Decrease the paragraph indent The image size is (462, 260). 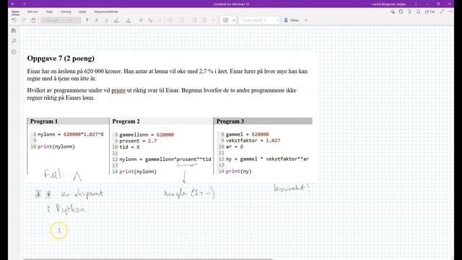(194, 20)
